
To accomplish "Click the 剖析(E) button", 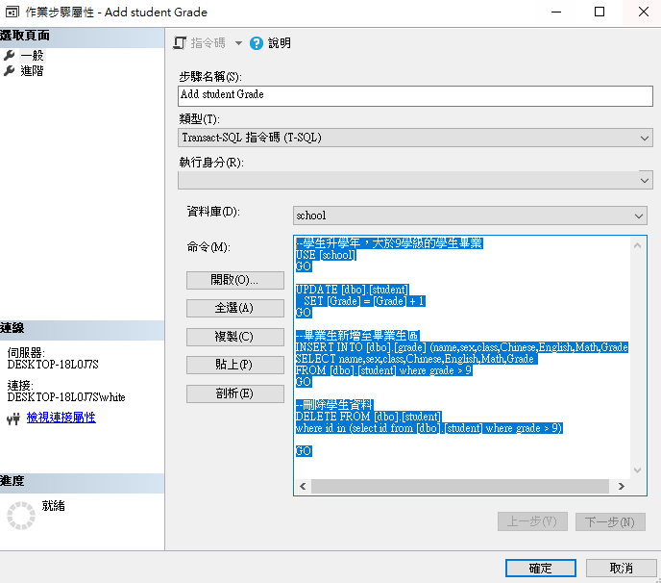I will click(235, 393).
